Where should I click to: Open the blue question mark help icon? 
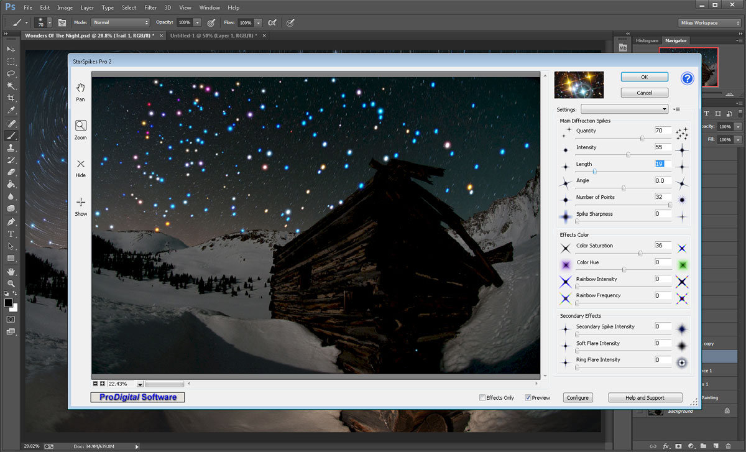tap(687, 78)
